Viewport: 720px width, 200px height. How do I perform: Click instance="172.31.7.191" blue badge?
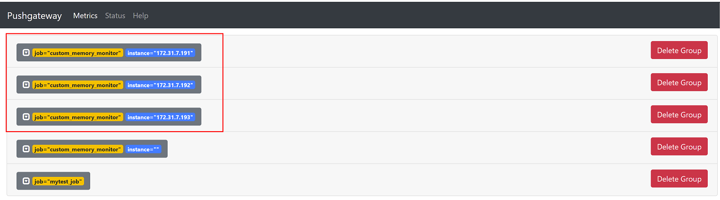160,53
